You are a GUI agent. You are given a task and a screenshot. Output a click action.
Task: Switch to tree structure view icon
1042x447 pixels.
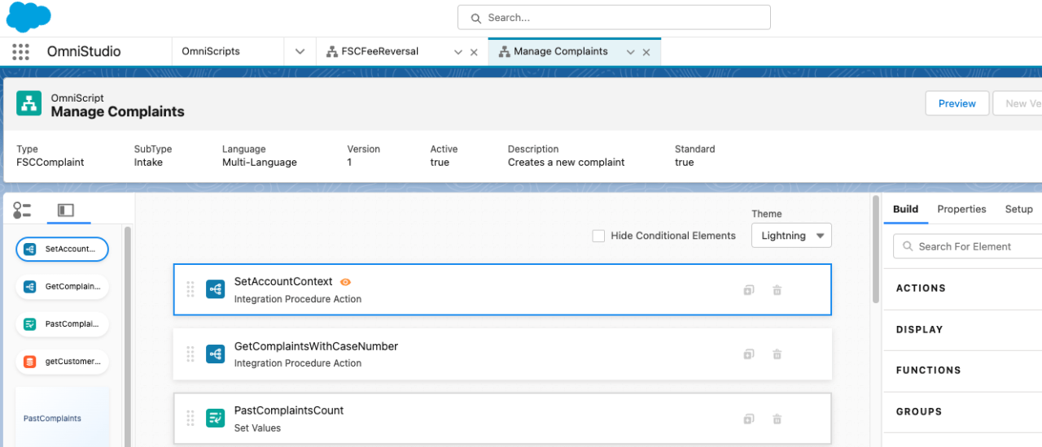click(x=22, y=210)
